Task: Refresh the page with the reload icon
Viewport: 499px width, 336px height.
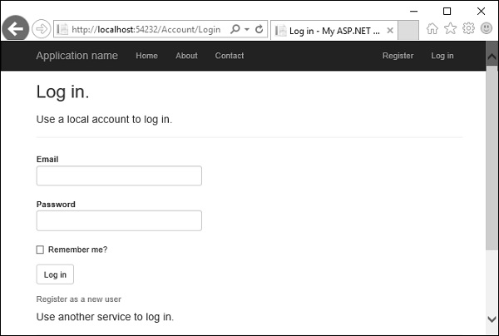Action: (x=259, y=29)
